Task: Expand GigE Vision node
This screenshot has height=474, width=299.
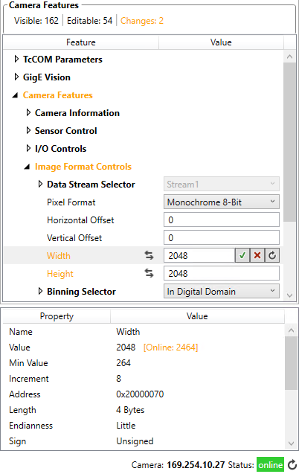Action: click(x=16, y=77)
